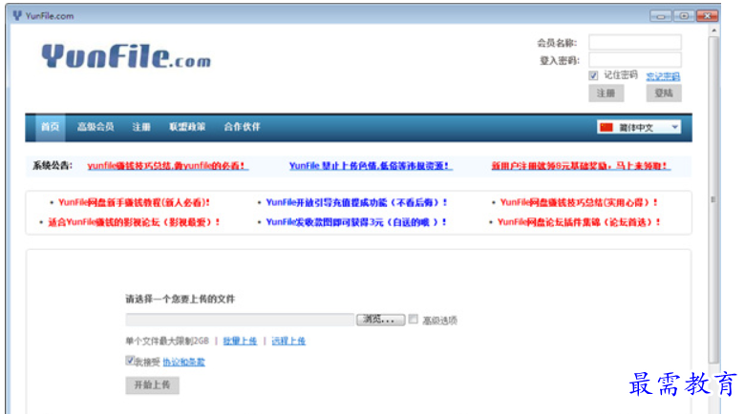Toggle the 记住密码 checkbox
745x414 pixels.
pos(593,75)
